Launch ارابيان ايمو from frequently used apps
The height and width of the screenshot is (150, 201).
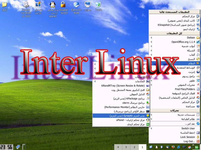pos(175,29)
